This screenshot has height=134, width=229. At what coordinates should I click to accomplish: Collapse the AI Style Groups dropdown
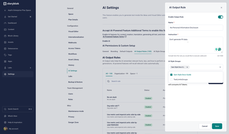point(220,67)
